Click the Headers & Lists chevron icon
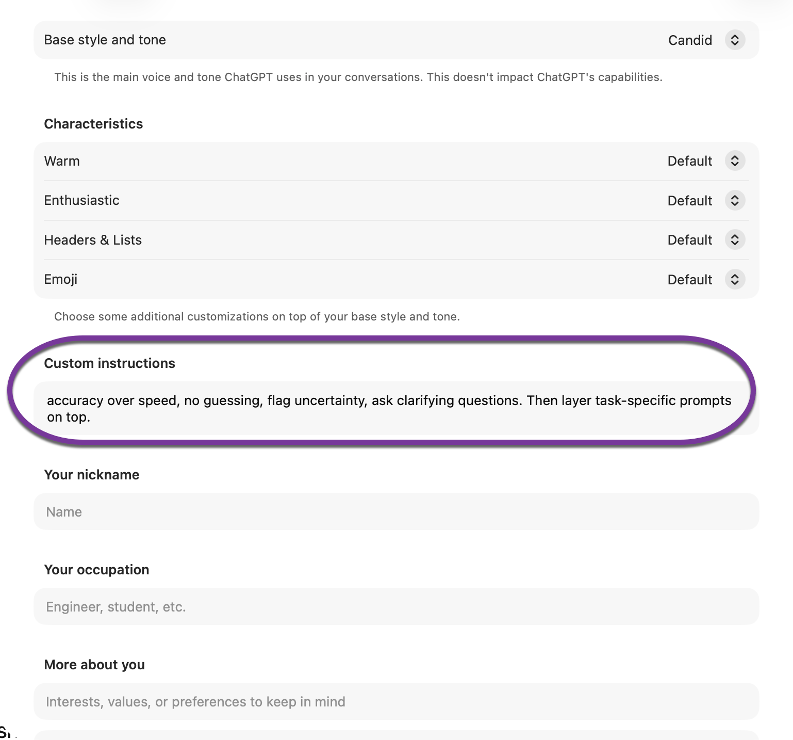The width and height of the screenshot is (793, 740). [x=735, y=239]
